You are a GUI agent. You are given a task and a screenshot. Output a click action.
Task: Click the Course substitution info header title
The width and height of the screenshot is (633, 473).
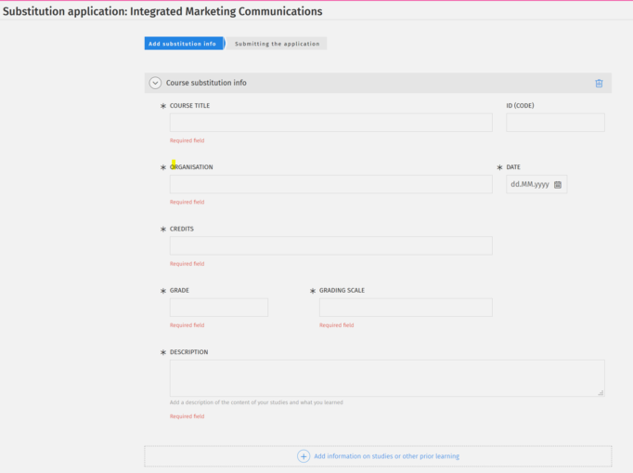click(x=206, y=83)
